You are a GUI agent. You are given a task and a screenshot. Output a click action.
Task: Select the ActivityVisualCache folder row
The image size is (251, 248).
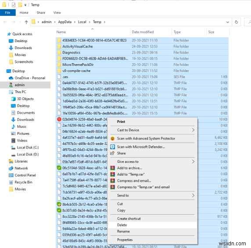click(x=142, y=47)
